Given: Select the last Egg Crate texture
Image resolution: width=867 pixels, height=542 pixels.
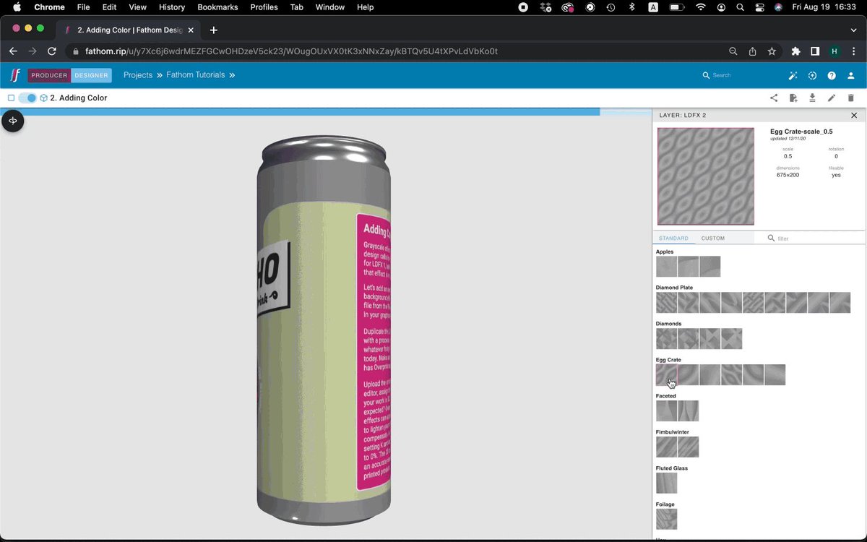Looking at the screenshot, I should 775,375.
